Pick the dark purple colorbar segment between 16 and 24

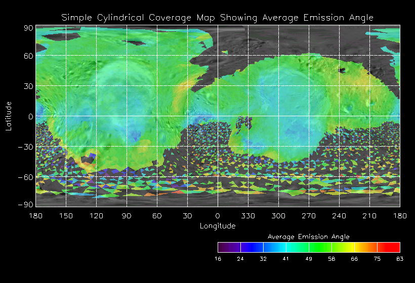pos(229,247)
